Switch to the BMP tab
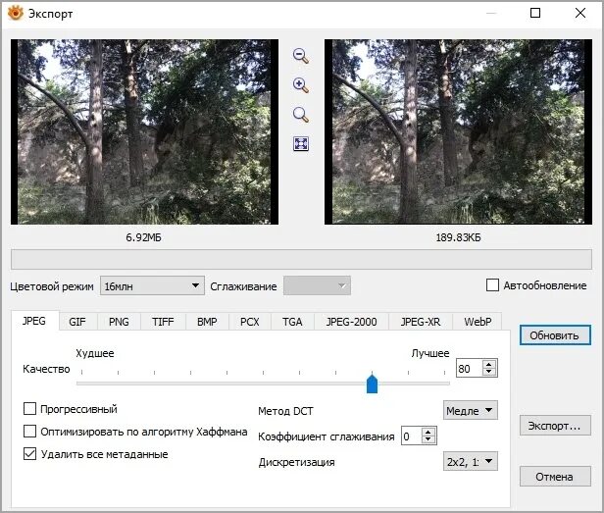This screenshot has height=513, width=604. coord(207,322)
